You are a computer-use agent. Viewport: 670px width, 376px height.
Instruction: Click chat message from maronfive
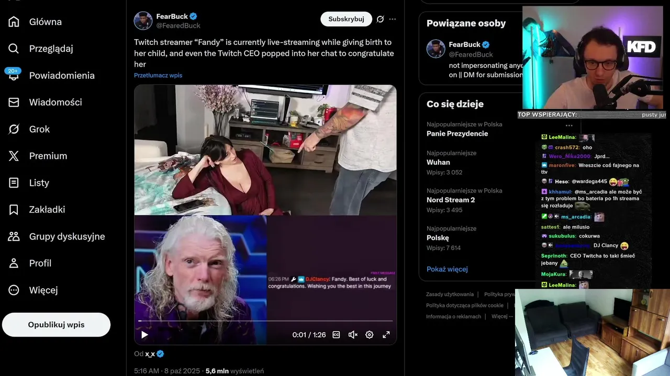point(590,168)
